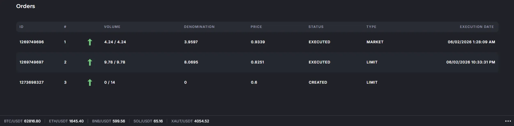Viewport: 514px width, 126px height.
Task: Sort by the STATUS column header
Action: point(316,27)
